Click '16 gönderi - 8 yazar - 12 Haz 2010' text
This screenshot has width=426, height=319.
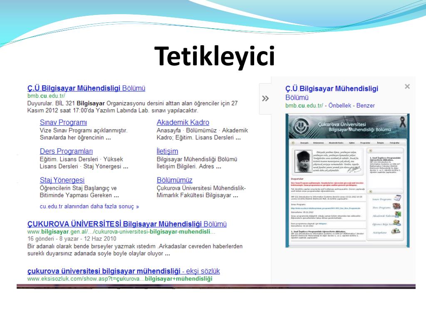pos(72,239)
